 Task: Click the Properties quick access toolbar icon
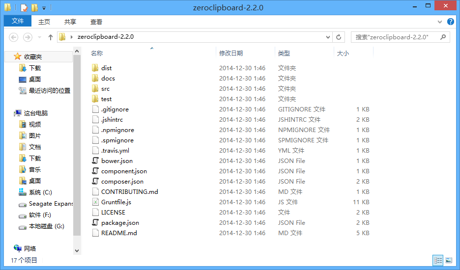(x=24, y=8)
